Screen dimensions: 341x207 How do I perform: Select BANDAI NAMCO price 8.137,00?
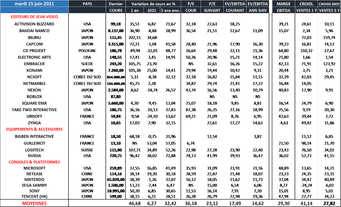pyautogui.click(x=116, y=31)
